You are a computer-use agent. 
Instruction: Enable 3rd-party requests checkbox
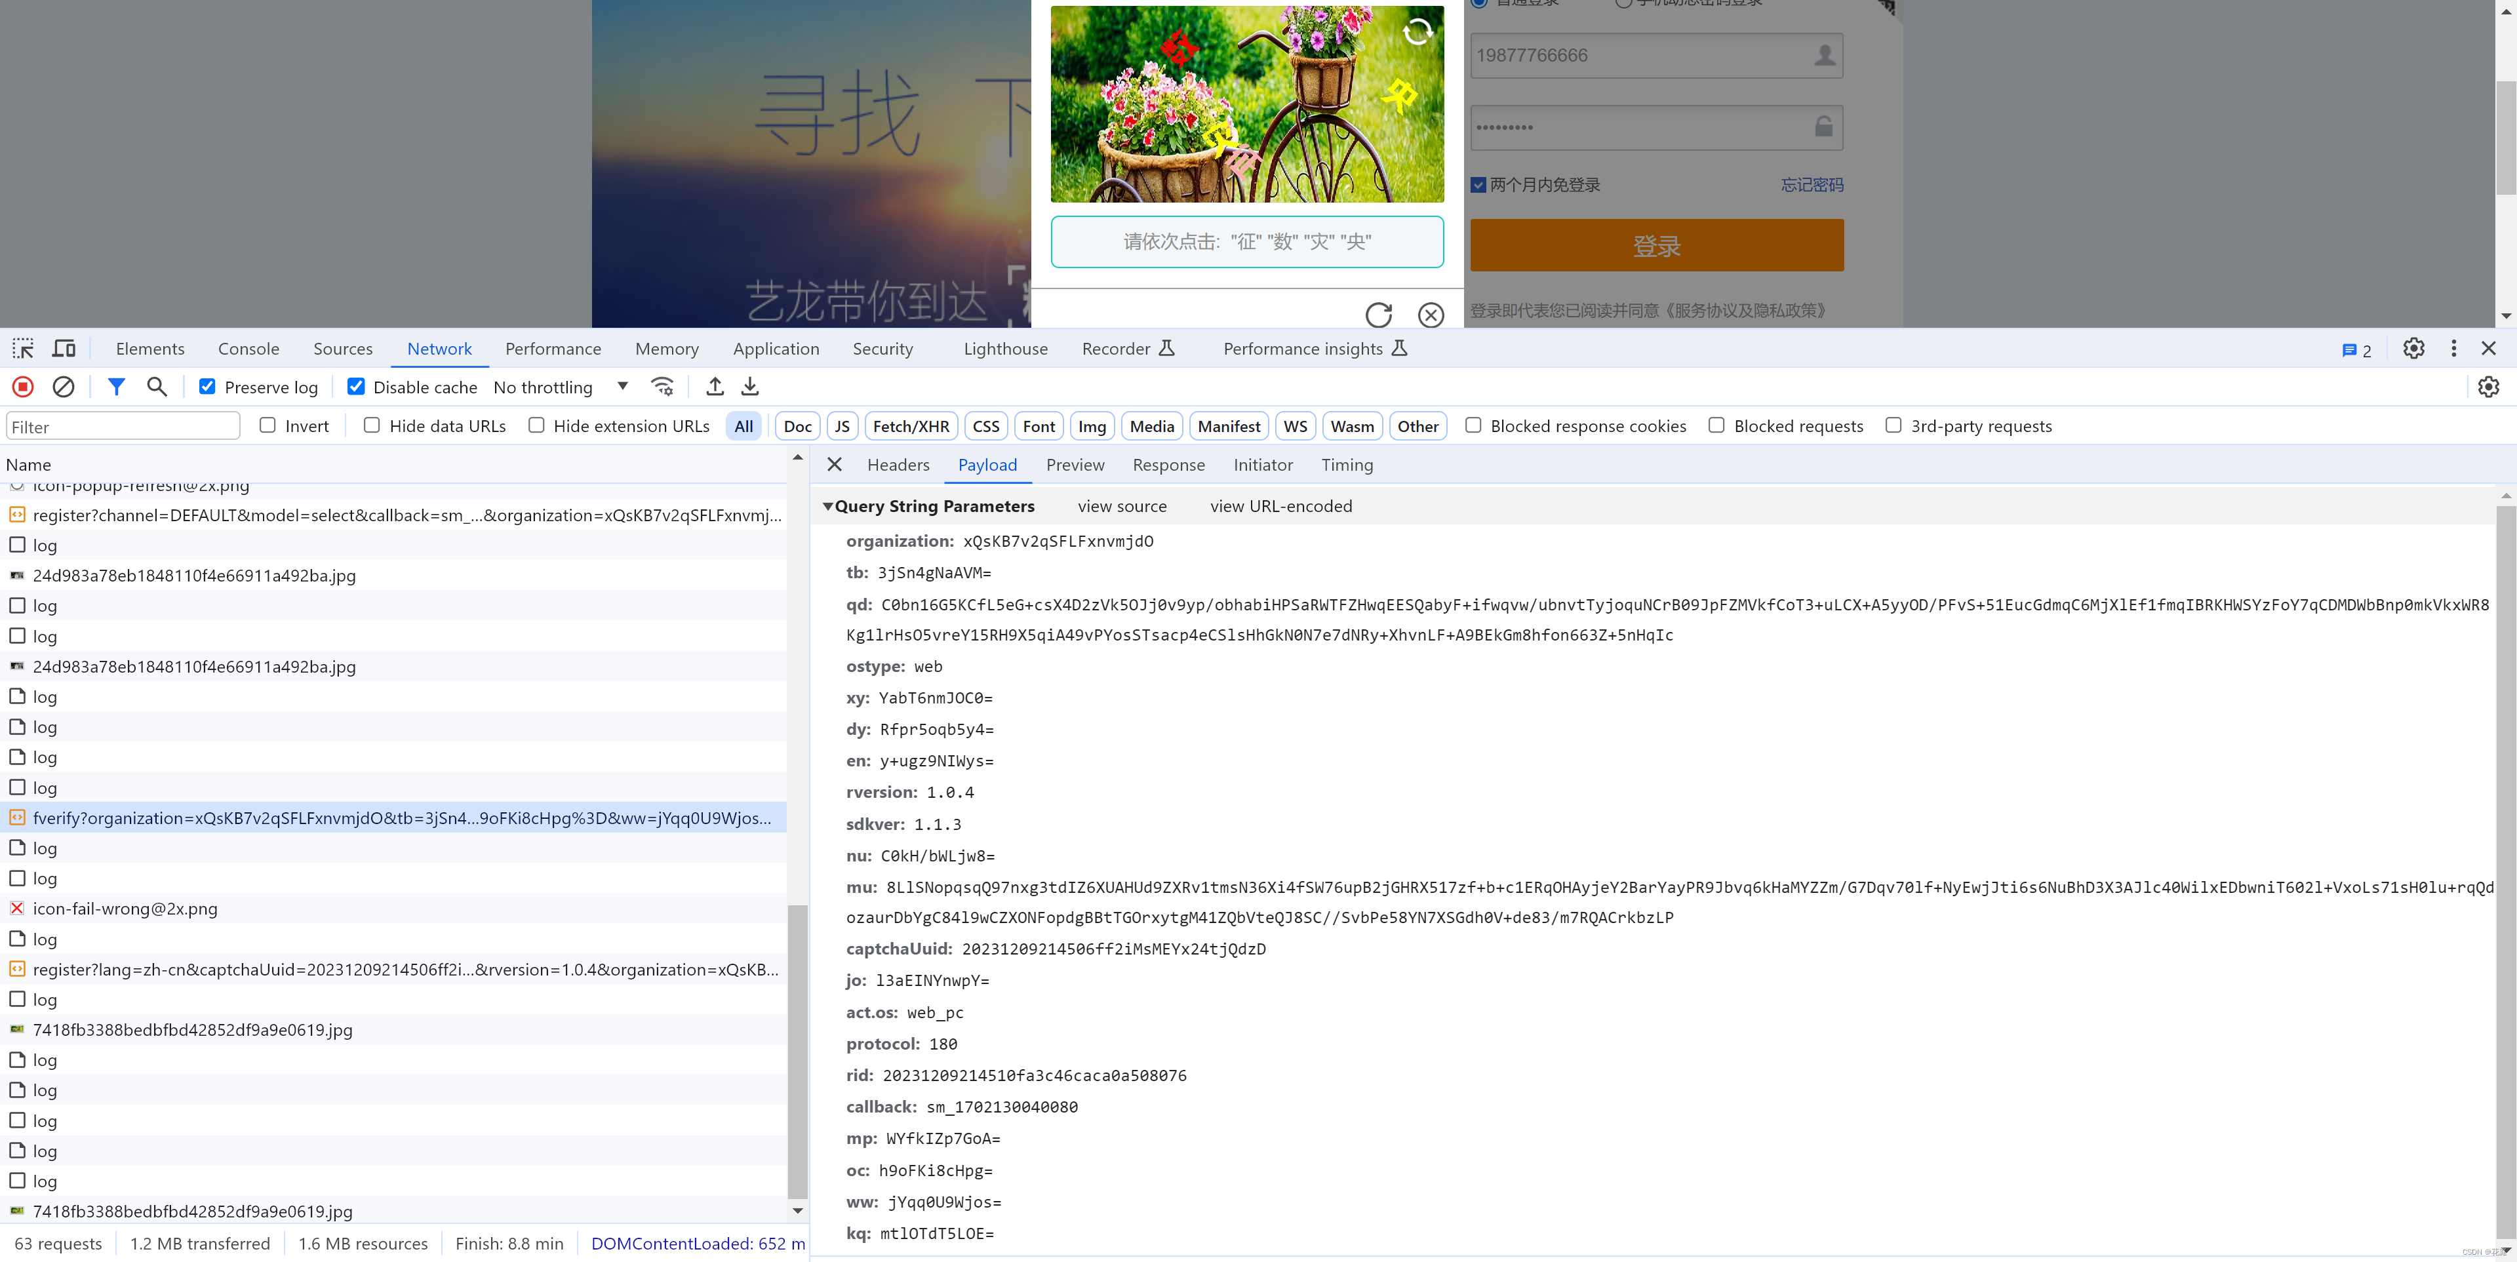(x=1893, y=426)
